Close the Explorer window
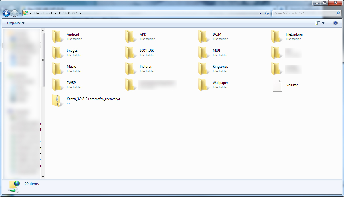Screen dimensions: 344x197 336,3
